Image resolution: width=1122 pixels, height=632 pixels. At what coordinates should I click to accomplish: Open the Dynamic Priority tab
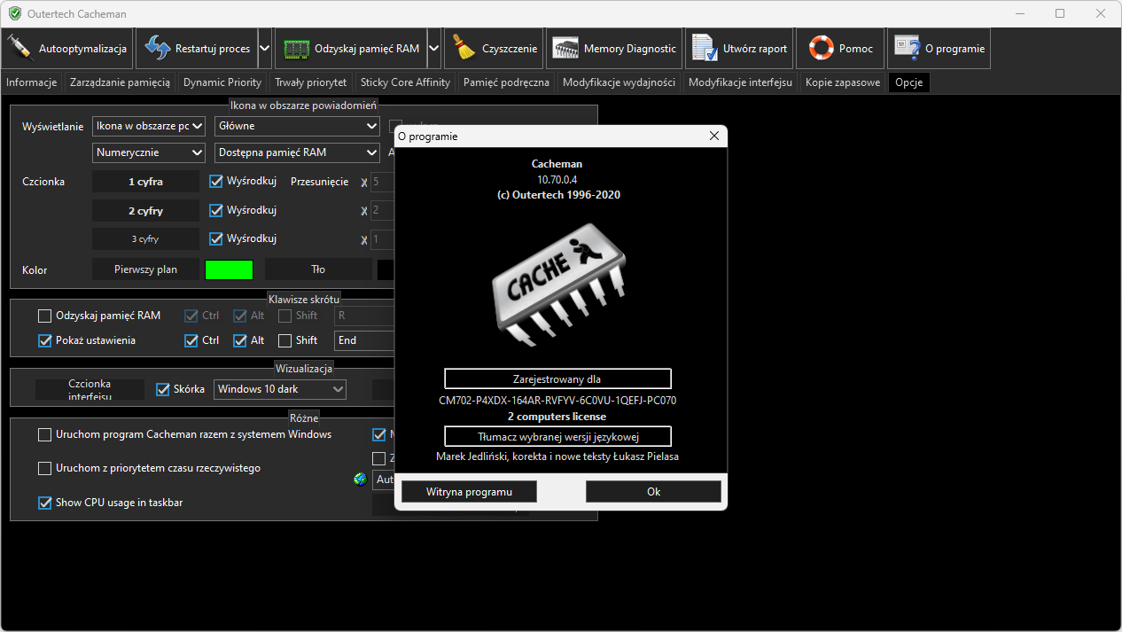(x=222, y=82)
